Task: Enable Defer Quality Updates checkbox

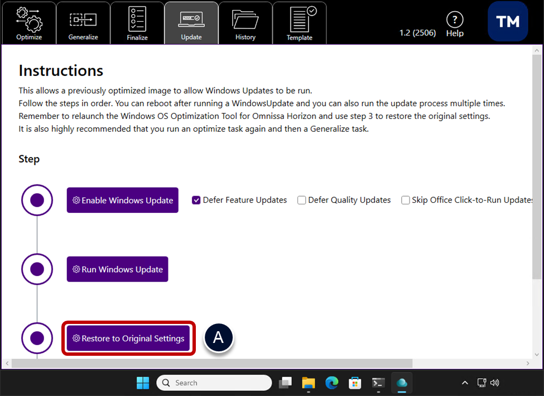Action: pos(302,200)
